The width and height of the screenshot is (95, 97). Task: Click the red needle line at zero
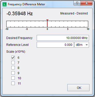tap(47, 24)
